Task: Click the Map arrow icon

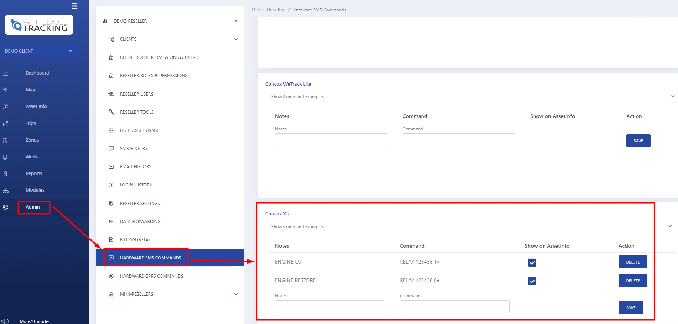Action: click(x=5, y=90)
